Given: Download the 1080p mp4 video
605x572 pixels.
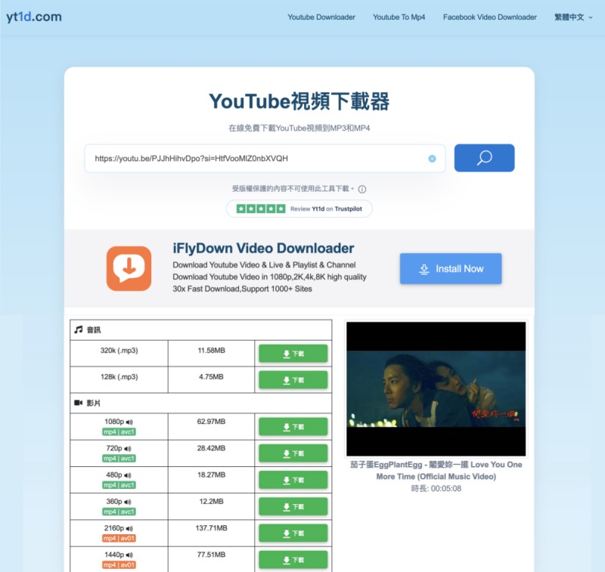Looking at the screenshot, I should click(293, 427).
